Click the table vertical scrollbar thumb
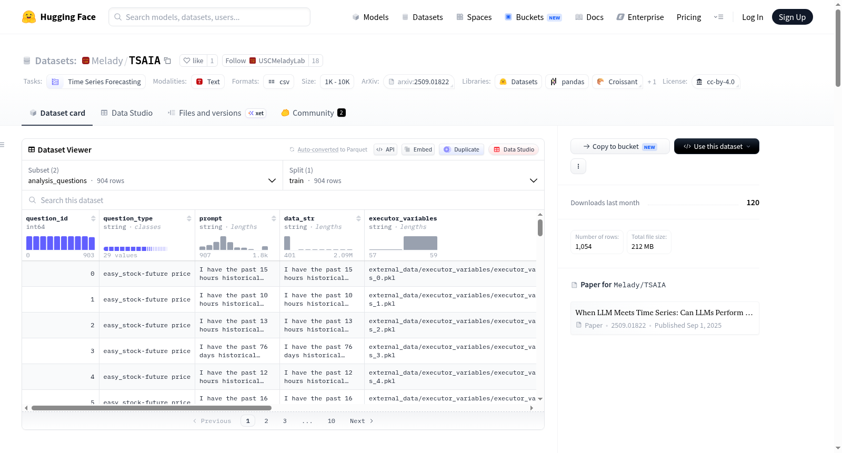 (x=540, y=228)
